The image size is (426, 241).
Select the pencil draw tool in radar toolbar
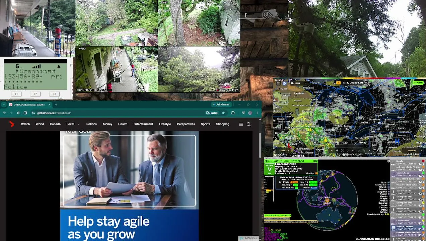pos(369,151)
